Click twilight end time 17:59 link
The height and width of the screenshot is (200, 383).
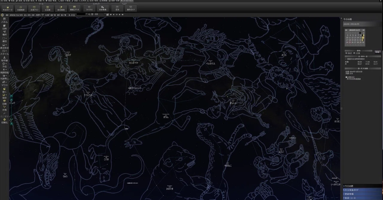pos(358,53)
